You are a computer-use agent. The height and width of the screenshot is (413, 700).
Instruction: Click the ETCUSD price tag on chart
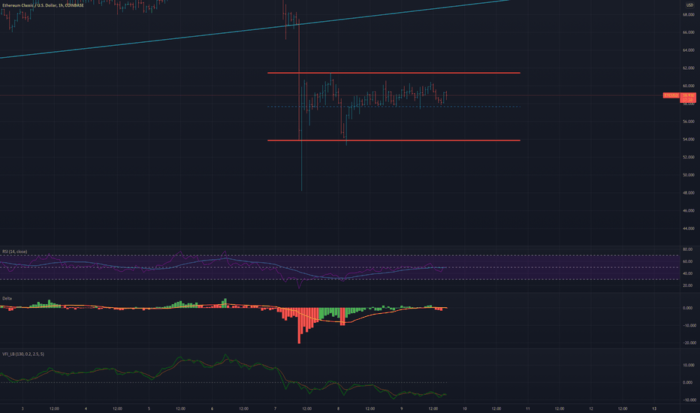(671, 95)
